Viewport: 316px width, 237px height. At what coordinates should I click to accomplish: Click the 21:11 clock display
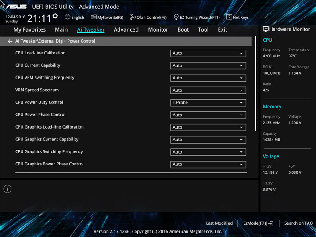coord(39,18)
